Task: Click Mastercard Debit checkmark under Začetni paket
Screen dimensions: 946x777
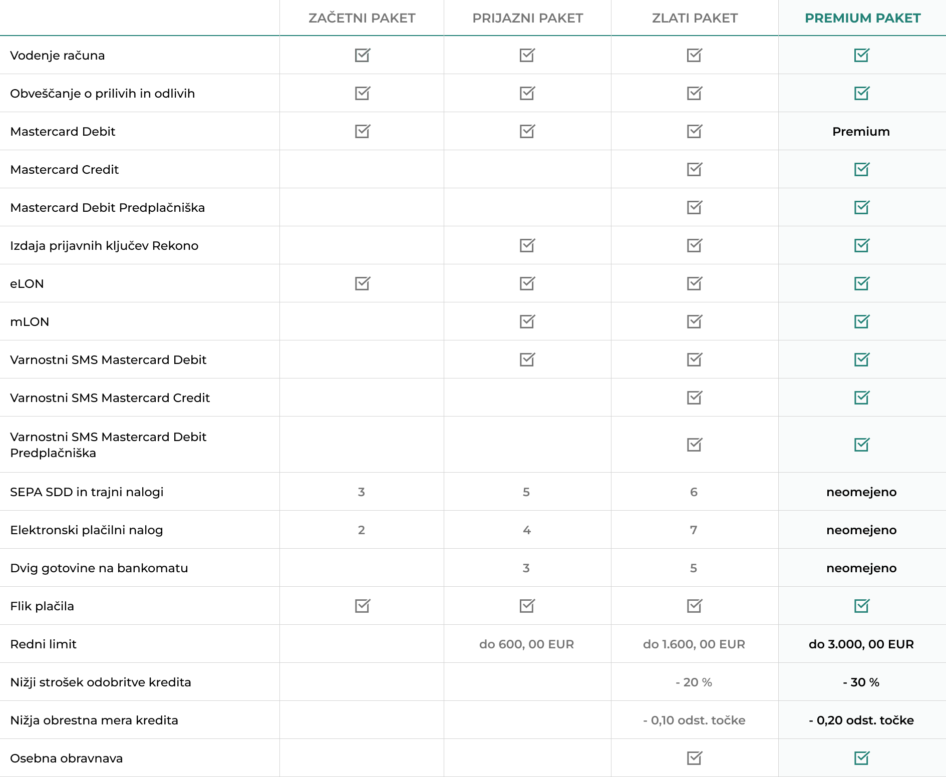Action: click(362, 131)
